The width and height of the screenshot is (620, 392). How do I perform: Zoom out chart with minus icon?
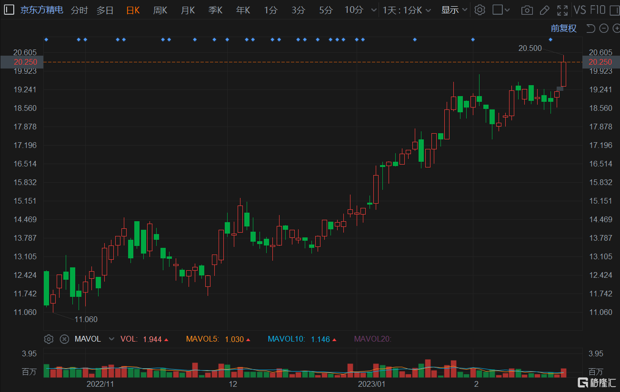pyautogui.click(x=604, y=29)
